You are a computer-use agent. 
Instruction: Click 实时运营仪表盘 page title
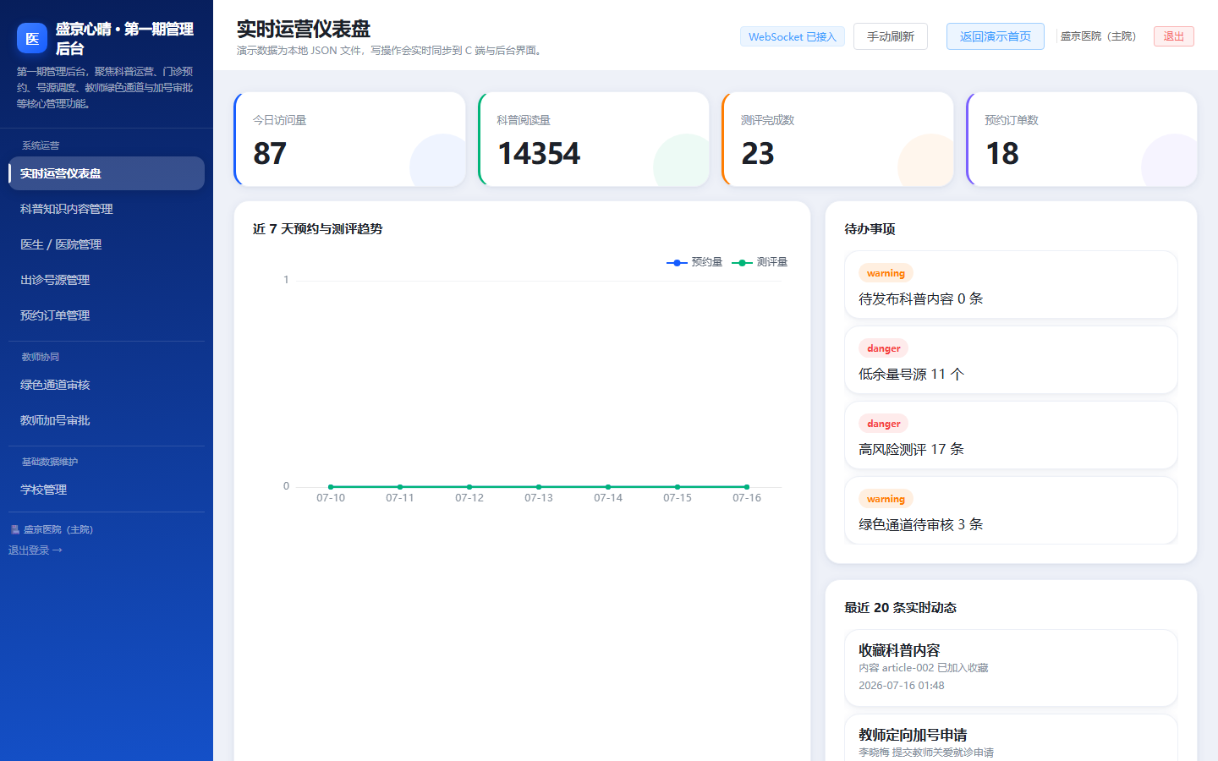tap(304, 29)
